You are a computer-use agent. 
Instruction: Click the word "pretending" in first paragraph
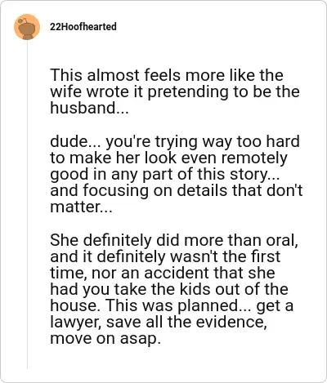coord(188,92)
